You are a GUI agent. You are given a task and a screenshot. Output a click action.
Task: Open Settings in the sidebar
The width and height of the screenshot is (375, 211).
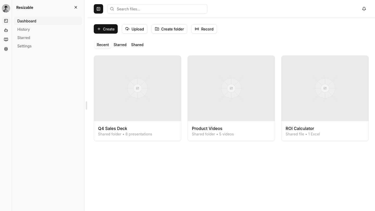click(48, 46)
